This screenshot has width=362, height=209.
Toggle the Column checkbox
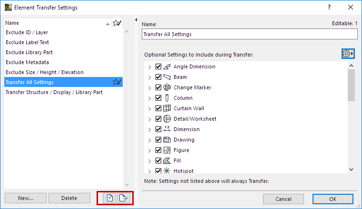(x=158, y=98)
